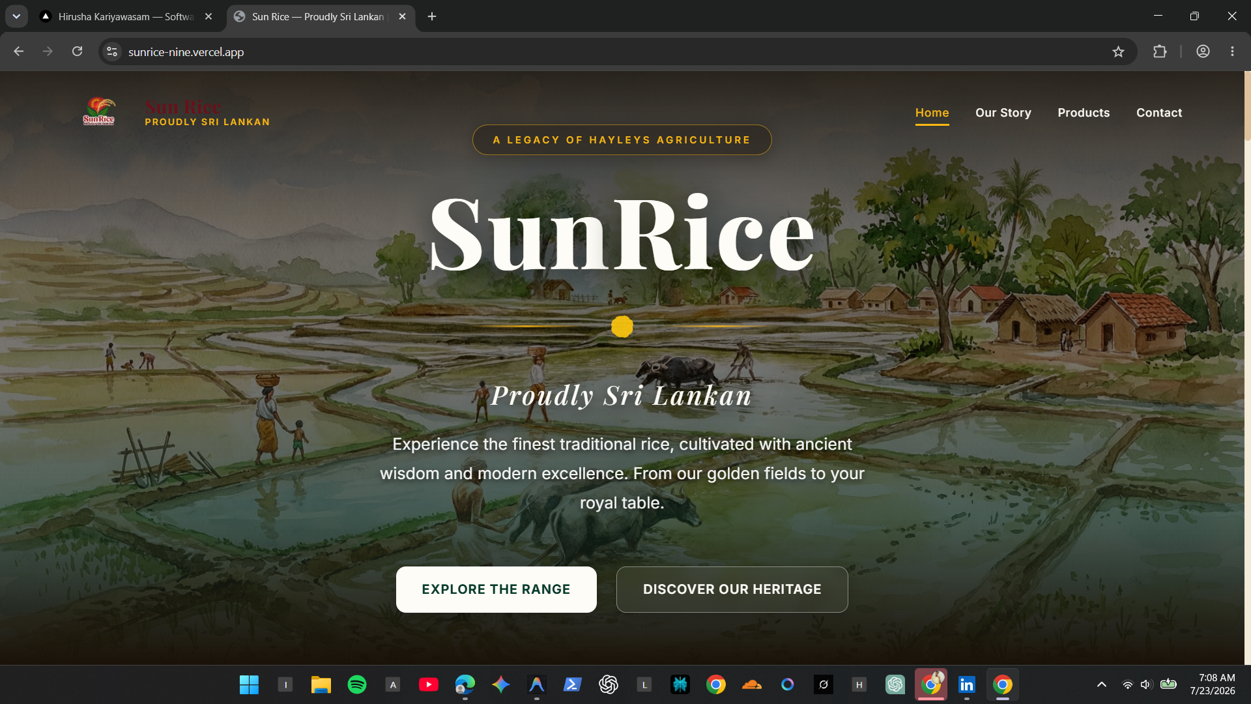The width and height of the screenshot is (1251, 704).
Task: Click the browser forward arrow
Action: (x=48, y=51)
